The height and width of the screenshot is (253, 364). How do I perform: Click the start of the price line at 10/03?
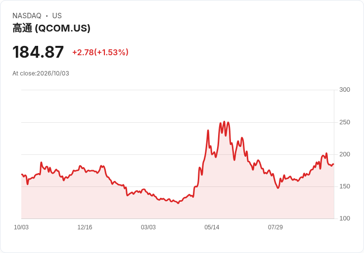(x=22, y=174)
